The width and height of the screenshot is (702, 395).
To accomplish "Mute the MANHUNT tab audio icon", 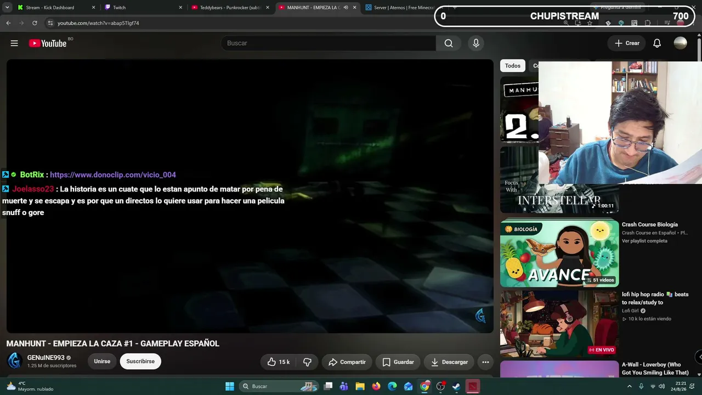I will pos(346,8).
